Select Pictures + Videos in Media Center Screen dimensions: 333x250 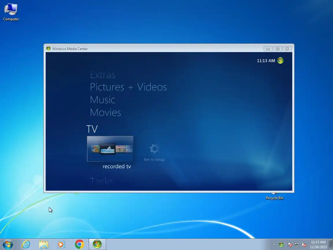(x=128, y=87)
